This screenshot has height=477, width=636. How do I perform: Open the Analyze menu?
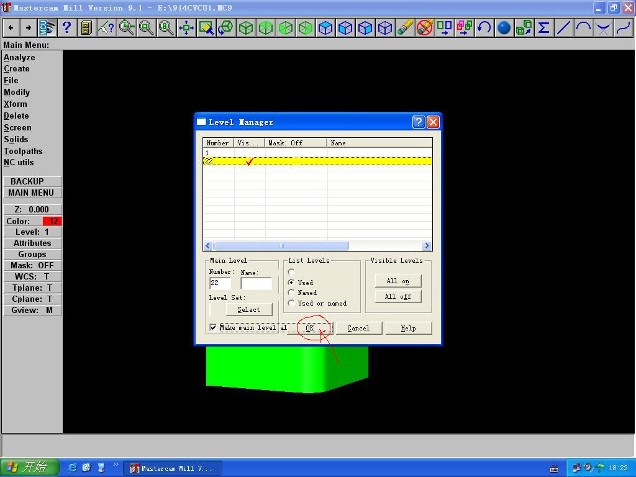tap(19, 58)
